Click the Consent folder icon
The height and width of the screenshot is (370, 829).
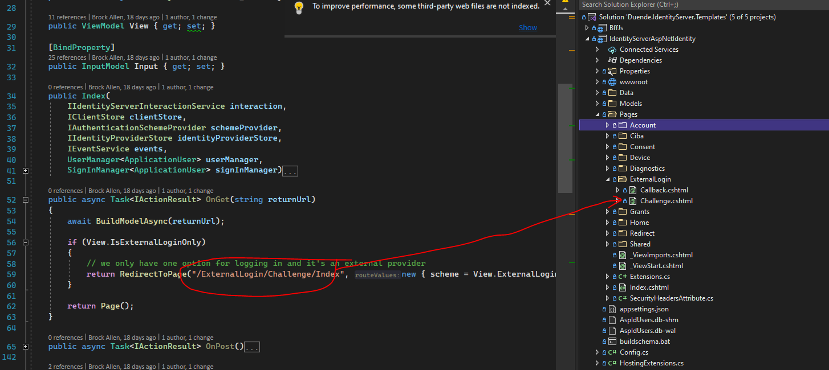point(623,147)
